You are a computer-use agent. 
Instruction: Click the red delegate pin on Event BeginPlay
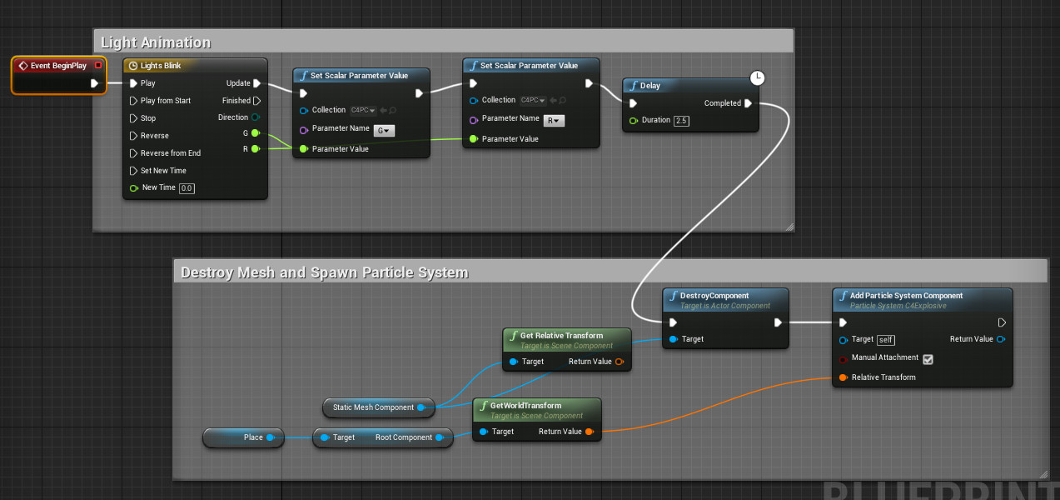pos(98,65)
